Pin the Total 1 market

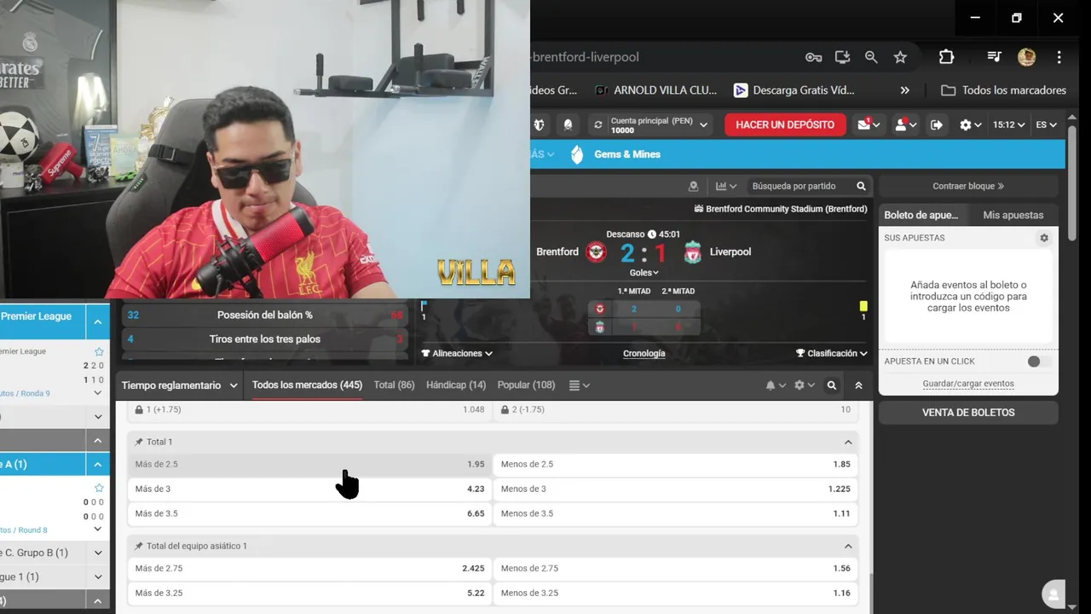tap(139, 442)
